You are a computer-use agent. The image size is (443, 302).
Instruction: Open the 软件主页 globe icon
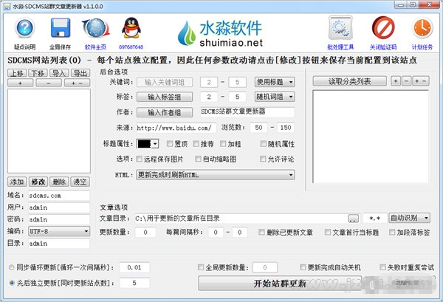click(x=96, y=27)
